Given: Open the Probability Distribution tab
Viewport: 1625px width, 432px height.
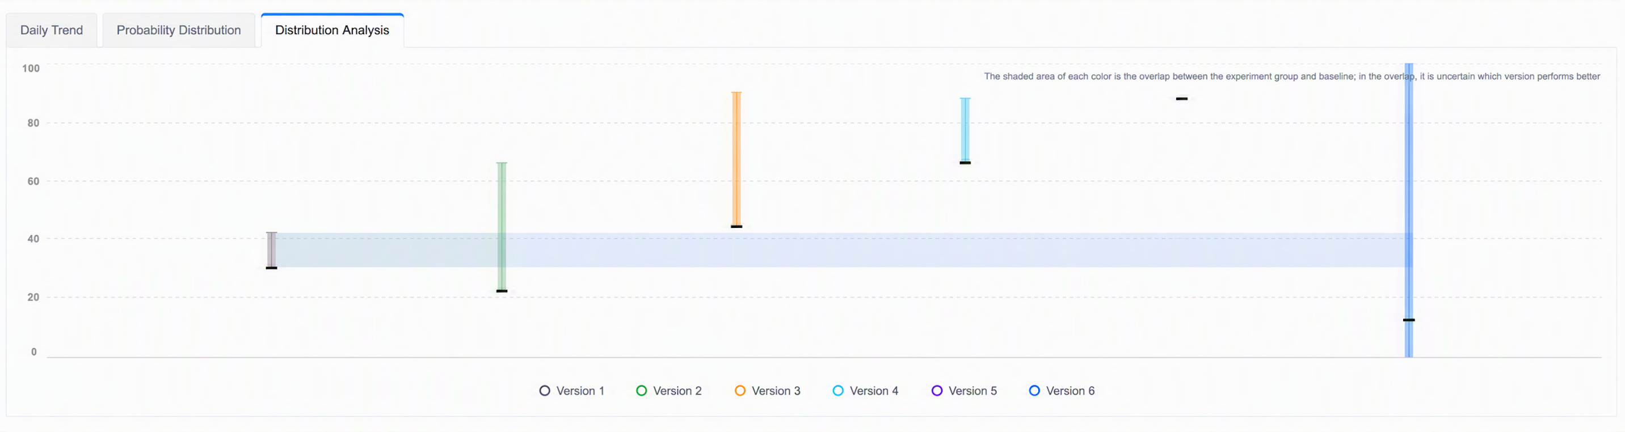Looking at the screenshot, I should pyautogui.click(x=179, y=30).
